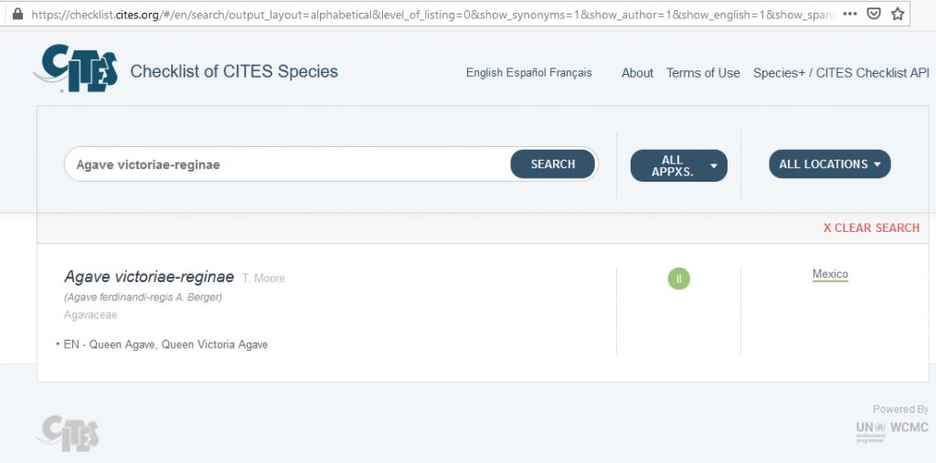Open the ALL LOCATIONS dropdown

pyautogui.click(x=830, y=164)
